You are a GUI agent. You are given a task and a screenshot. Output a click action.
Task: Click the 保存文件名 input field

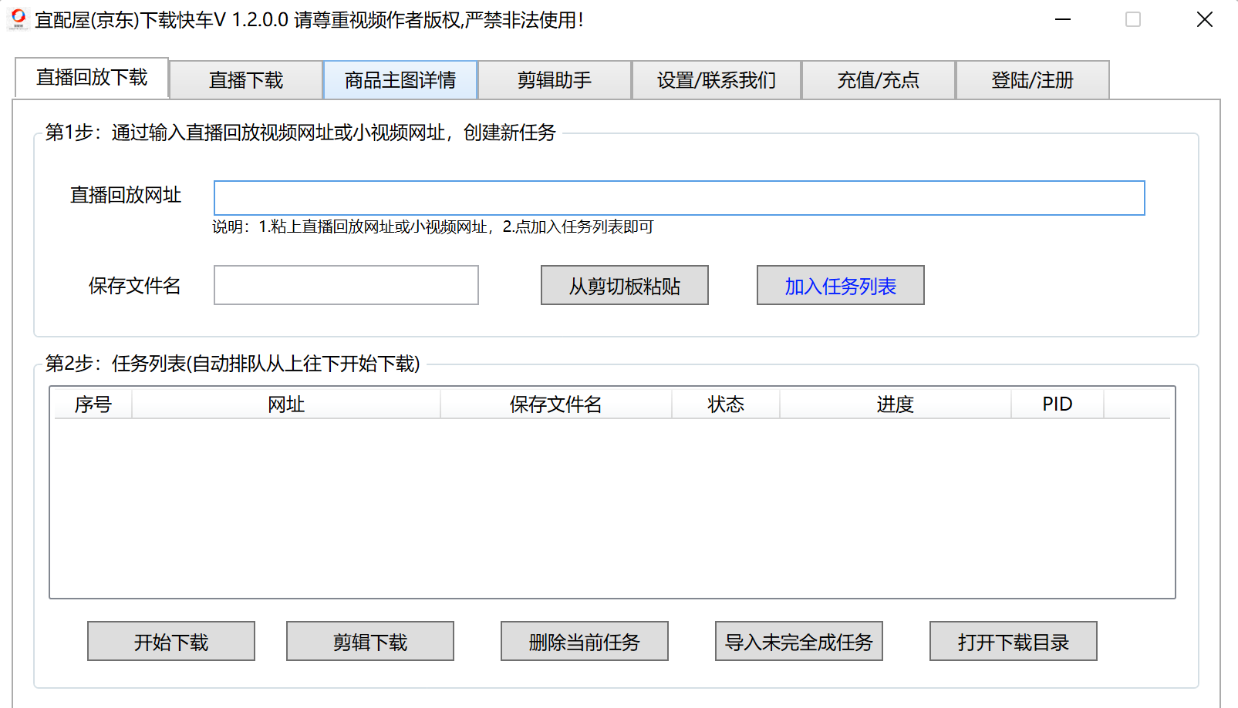click(346, 285)
